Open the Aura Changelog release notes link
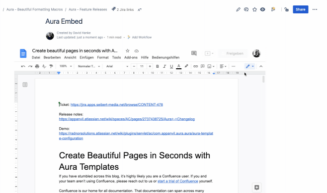 pyautogui.click(x=127, y=119)
